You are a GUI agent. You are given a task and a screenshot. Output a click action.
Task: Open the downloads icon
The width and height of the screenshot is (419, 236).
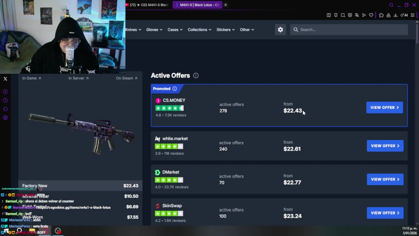click(395, 15)
